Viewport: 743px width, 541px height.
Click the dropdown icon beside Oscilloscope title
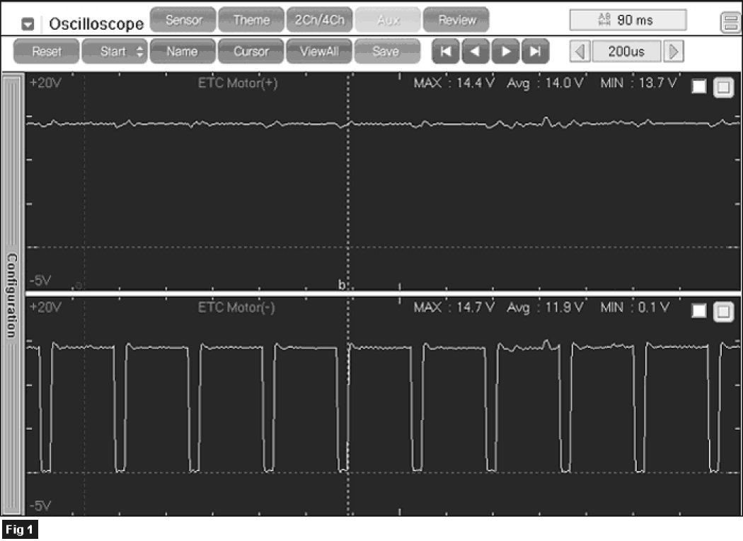click(28, 23)
